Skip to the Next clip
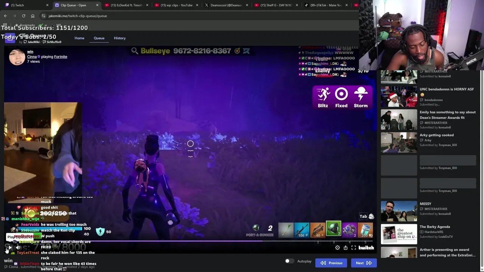484x272 pixels. click(364, 263)
